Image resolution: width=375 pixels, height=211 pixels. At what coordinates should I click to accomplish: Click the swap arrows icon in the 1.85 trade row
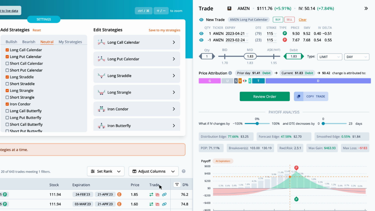pos(151,195)
